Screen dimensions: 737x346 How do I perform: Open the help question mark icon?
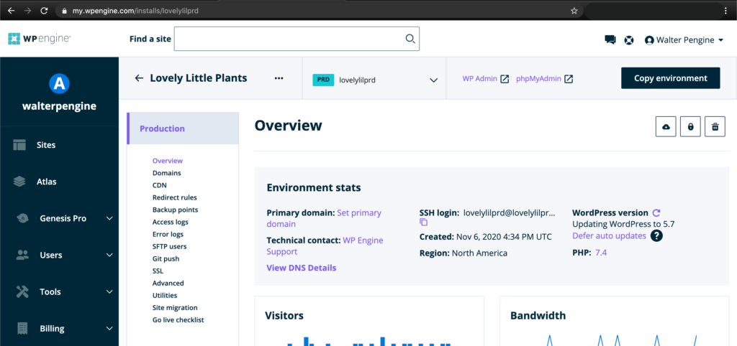pyautogui.click(x=656, y=236)
